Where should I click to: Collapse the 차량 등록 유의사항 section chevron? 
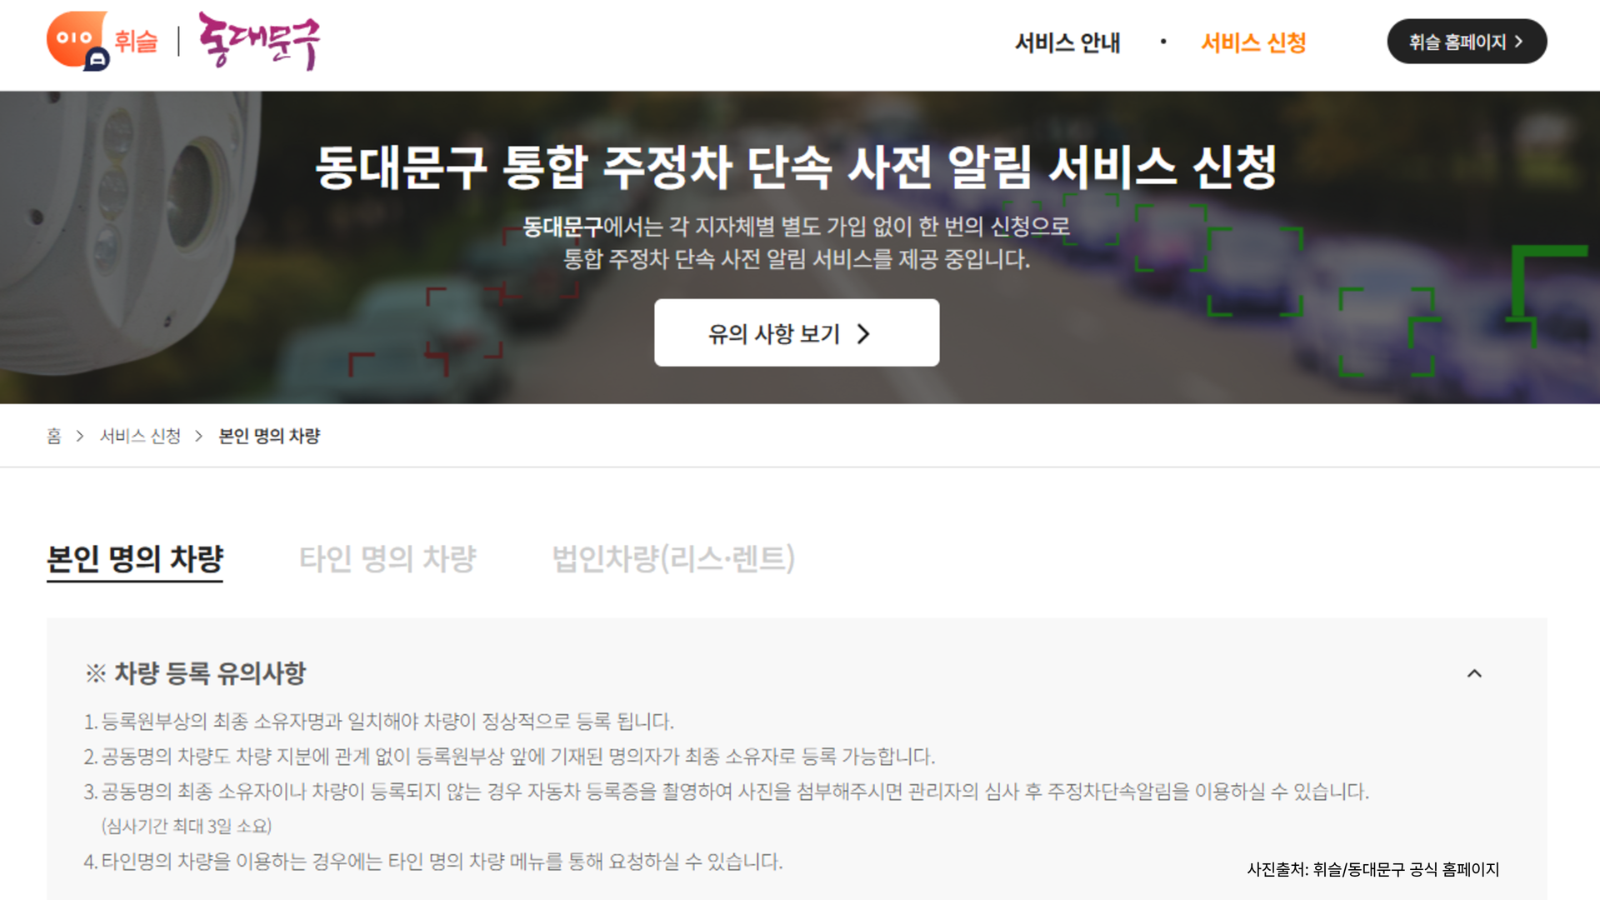coord(1474,673)
